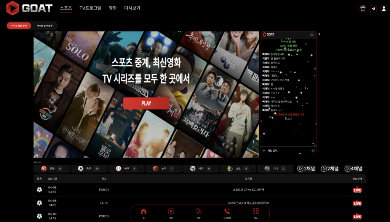Open the user profile icon
The image size is (390, 222).
coord(384,8)
